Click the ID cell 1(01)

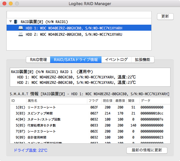coord(20,107)
